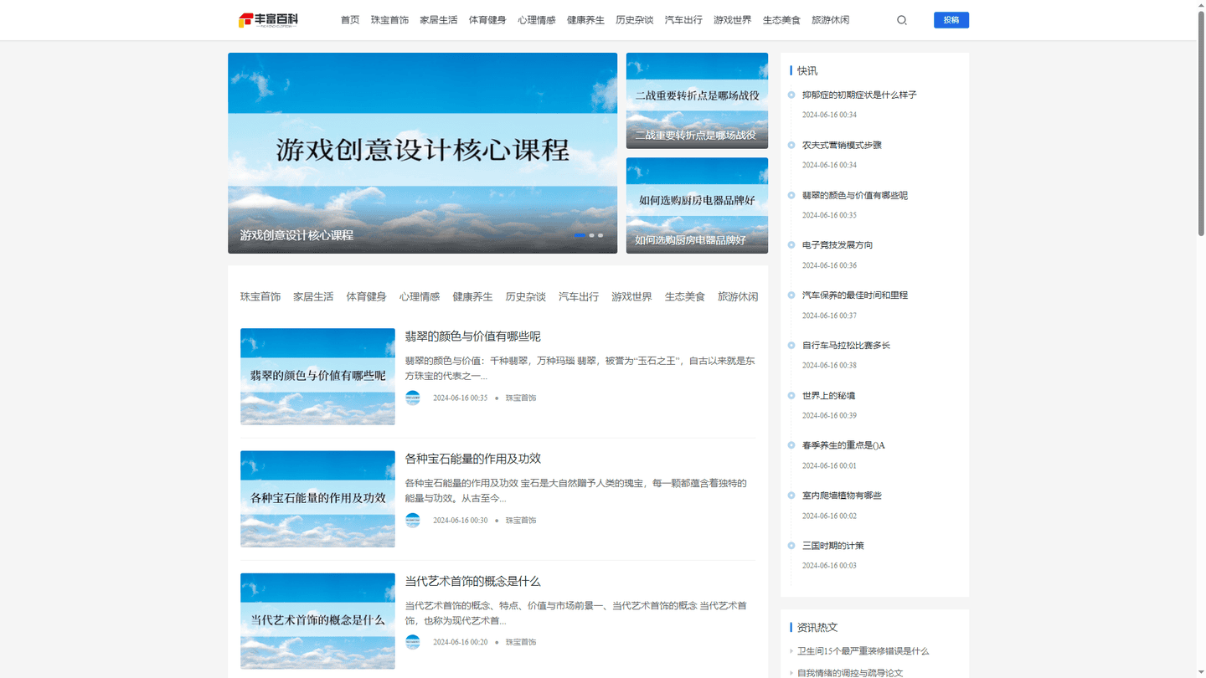Click author avatar under 当代艺术首饰的概念是什么
Screen dimensions: 1206x678
413,642
